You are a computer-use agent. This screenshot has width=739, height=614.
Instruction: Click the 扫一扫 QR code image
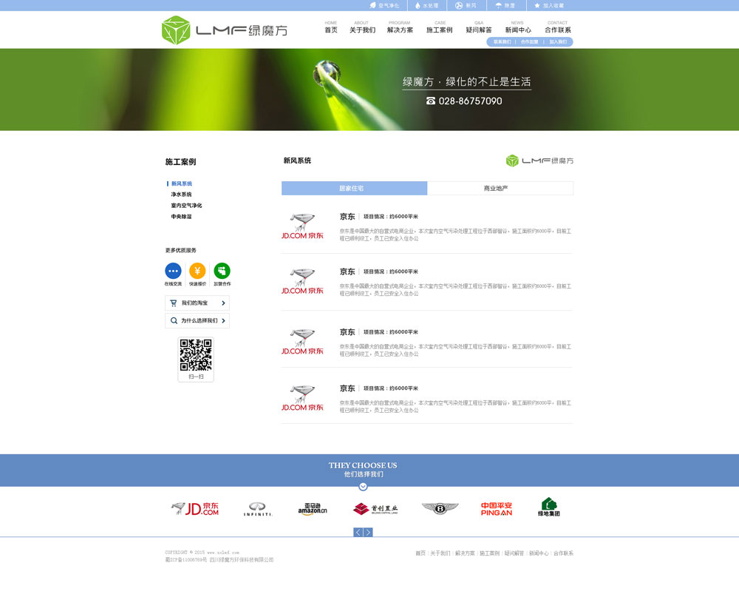pos(196,355)
